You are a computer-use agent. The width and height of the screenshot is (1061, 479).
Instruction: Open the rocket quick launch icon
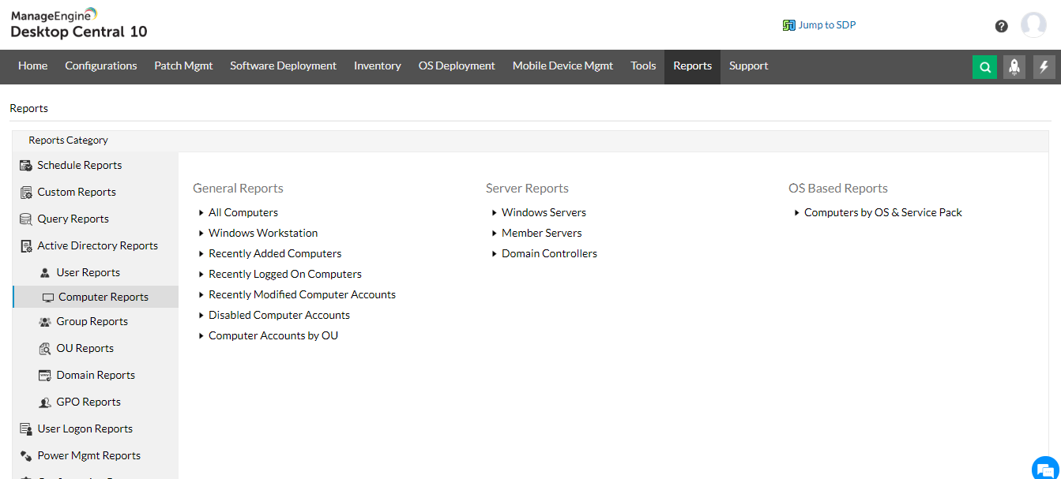point(1014,67)
